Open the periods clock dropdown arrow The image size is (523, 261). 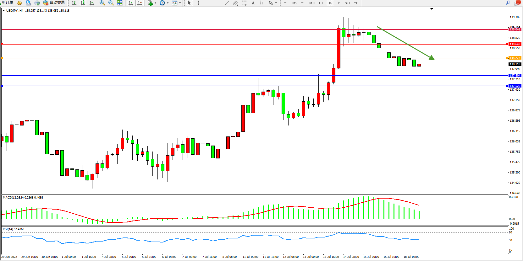coord(168,3)
